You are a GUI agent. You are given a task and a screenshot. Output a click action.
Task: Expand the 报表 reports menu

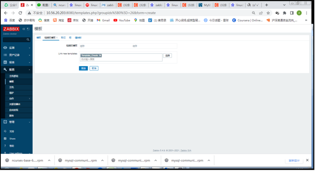tap(17, 62)
